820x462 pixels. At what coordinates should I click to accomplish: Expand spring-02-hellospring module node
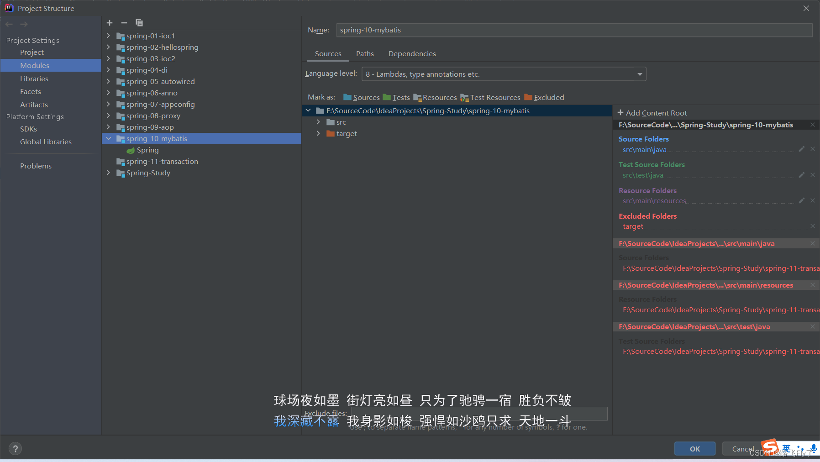(x=108, y=47)
